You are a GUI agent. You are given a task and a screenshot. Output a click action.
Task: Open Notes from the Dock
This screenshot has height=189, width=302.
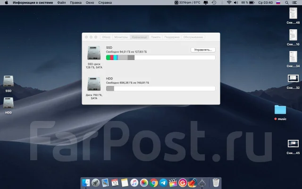click(125, 183)
